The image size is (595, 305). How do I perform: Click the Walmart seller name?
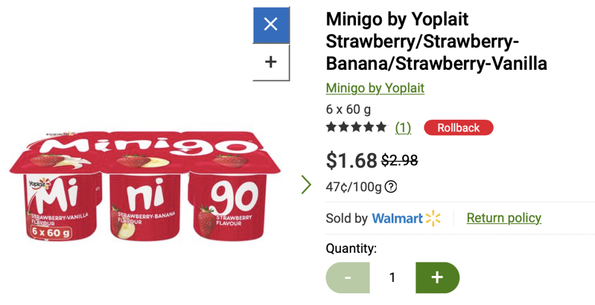(x=397, y=218)
